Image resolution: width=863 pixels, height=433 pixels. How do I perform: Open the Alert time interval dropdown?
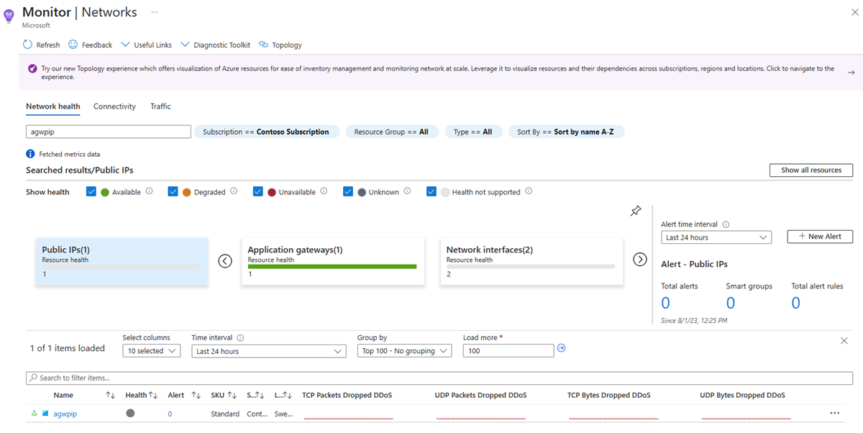click(x=716, y=237)
